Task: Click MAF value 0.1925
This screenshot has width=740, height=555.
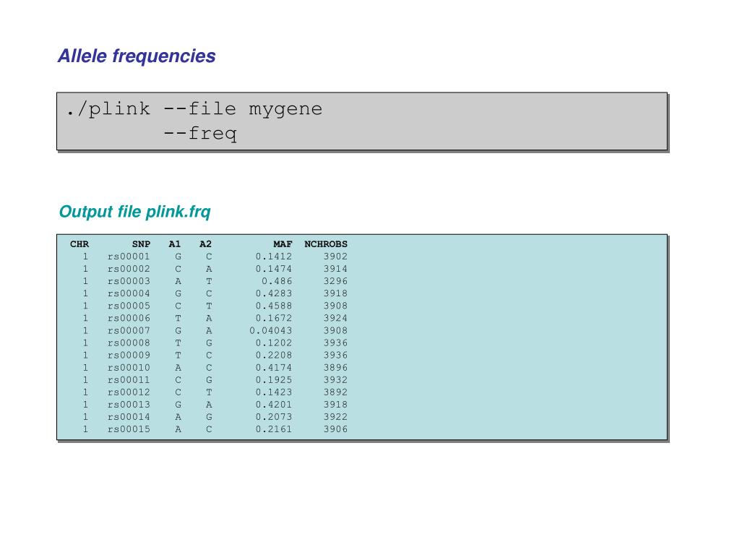Action: 274,379
